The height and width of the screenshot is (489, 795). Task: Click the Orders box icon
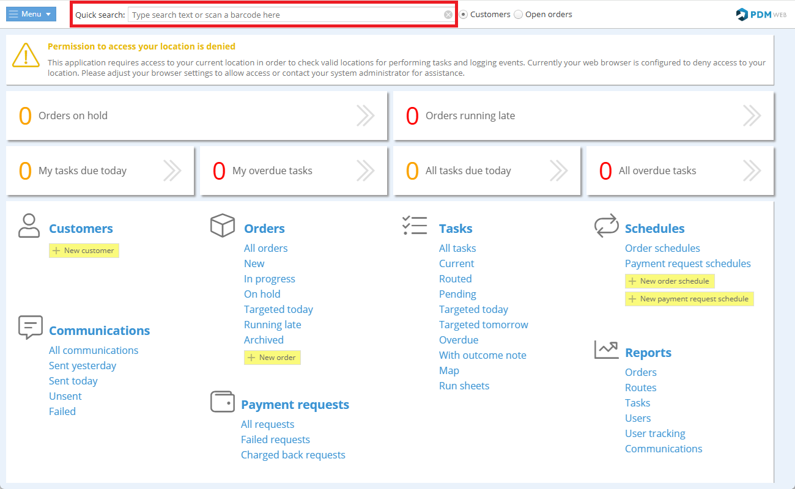tap(223, 226)
